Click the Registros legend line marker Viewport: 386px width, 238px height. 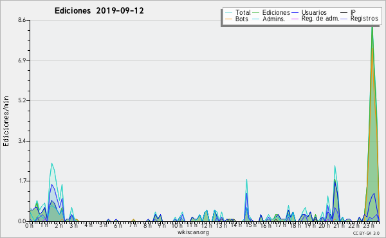pos(344,19)
